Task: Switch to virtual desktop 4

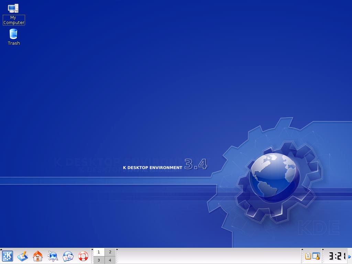Action: pos(110,260)
